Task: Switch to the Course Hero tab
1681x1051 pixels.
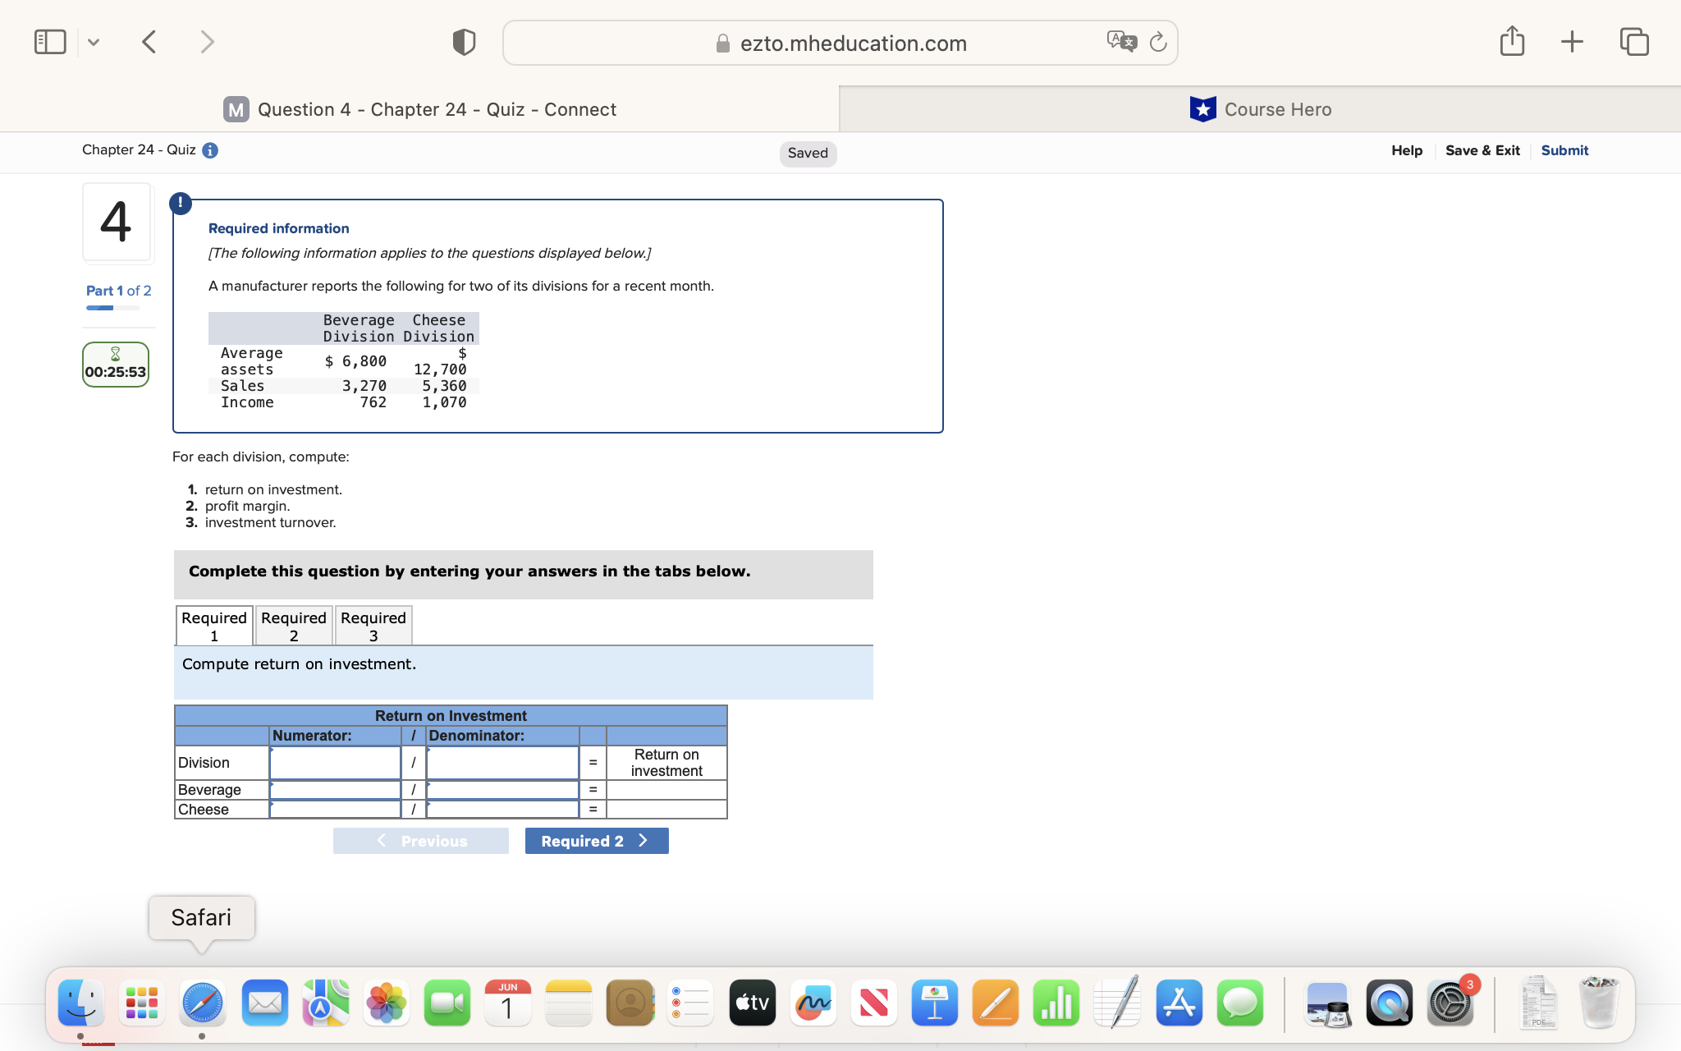Action: [1262, 109]
